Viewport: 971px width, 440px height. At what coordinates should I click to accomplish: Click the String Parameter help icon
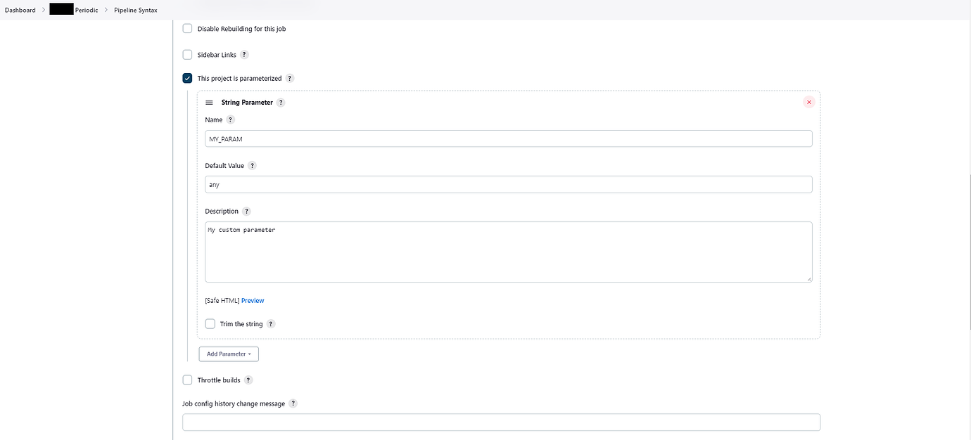point(281,103)
